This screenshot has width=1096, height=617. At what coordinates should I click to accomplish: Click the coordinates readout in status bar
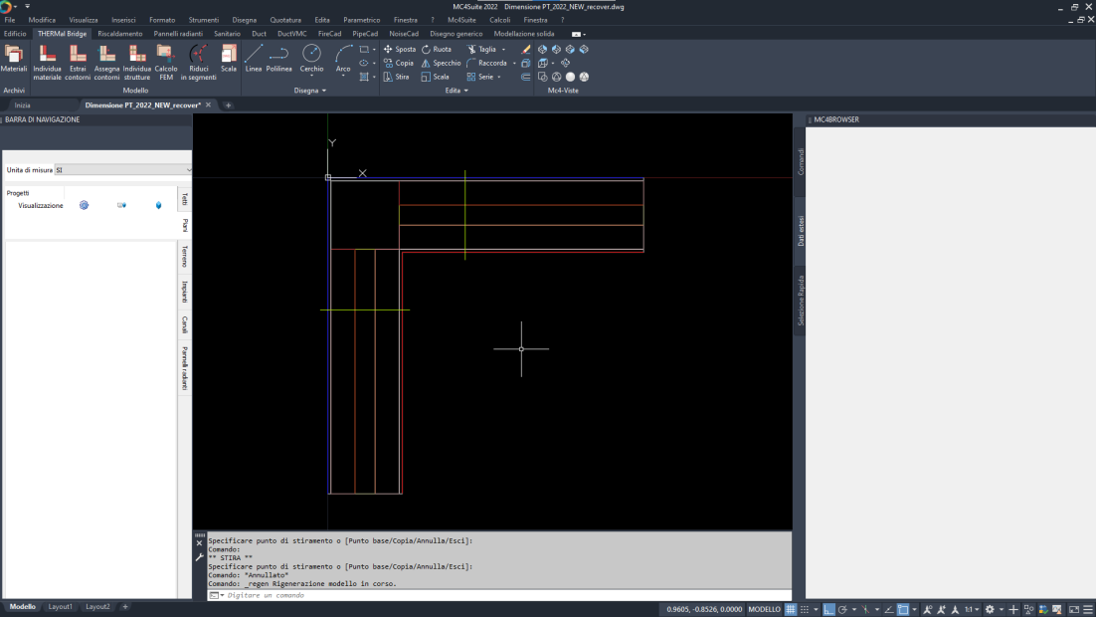704,609
